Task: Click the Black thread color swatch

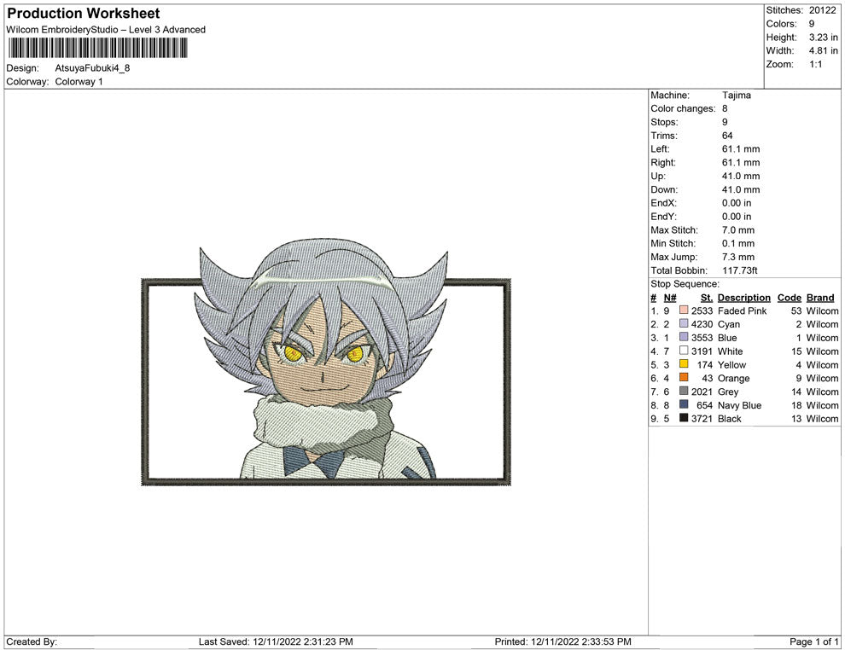Action: point(684,418)
